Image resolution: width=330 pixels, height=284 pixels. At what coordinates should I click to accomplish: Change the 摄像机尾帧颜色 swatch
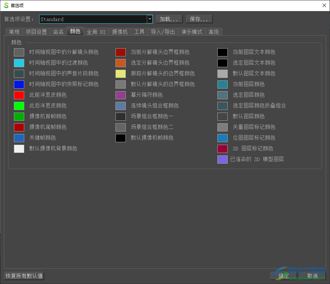click(19, 127)
